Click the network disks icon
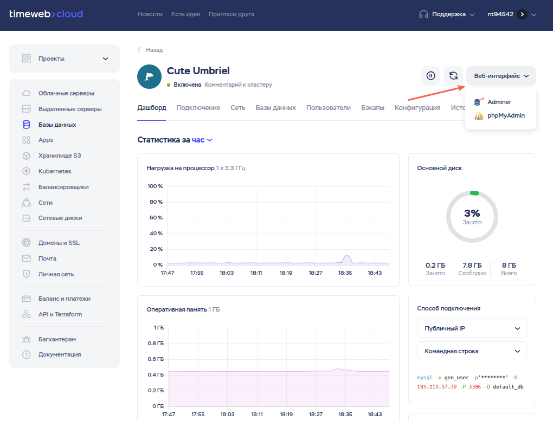Viewport: 553px width, 421px height. tap(26, 218)
